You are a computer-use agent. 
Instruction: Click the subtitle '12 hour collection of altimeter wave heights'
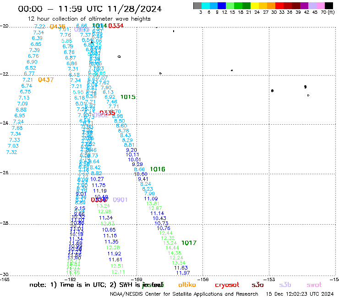coord(89,19)
